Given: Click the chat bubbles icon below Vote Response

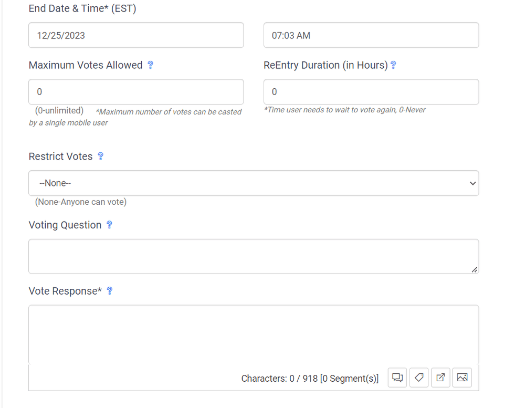Looking at the screenshot, I should click(x=397, y=378).
